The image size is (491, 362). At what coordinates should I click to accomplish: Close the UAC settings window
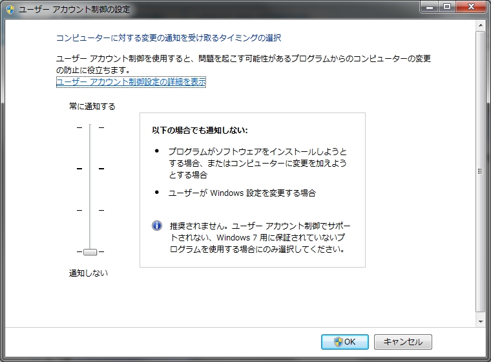[471, 7]
